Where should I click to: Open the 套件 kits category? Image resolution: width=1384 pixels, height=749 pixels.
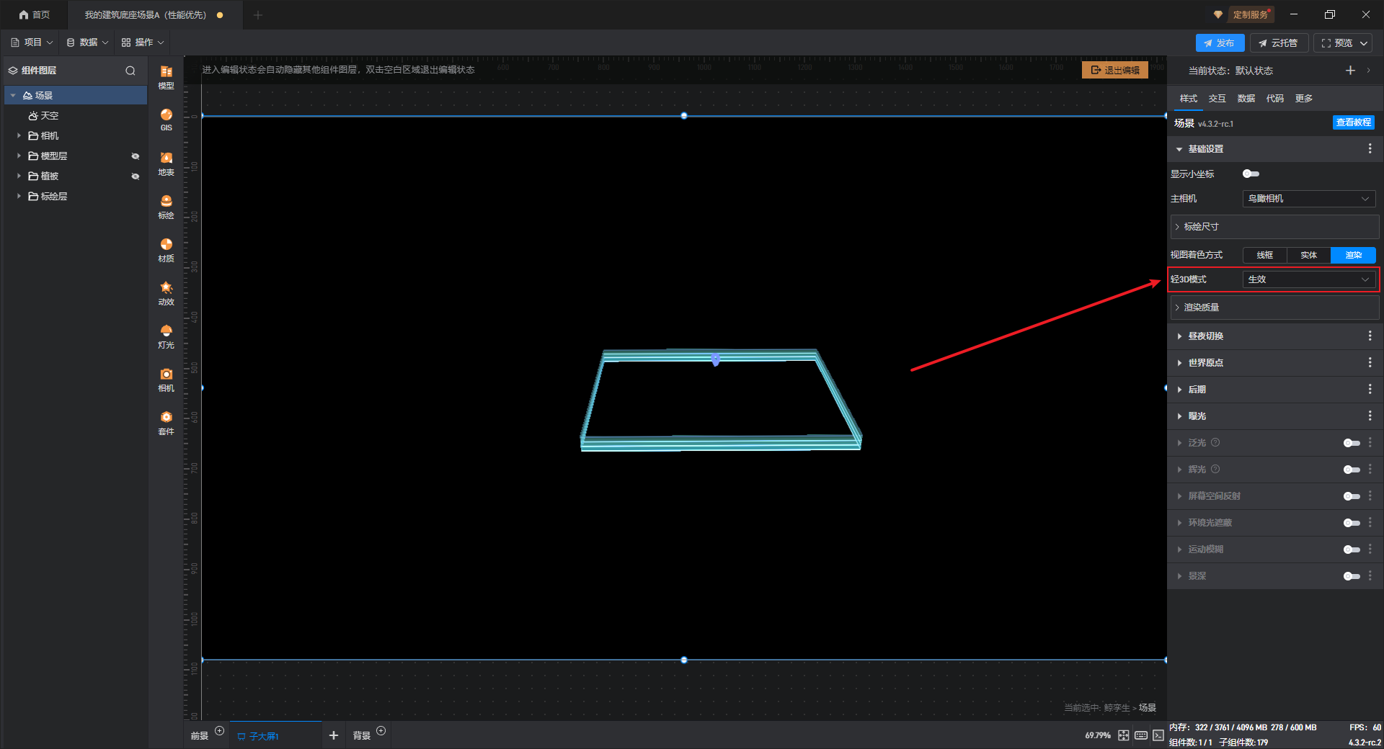click(x=166, y=423)
